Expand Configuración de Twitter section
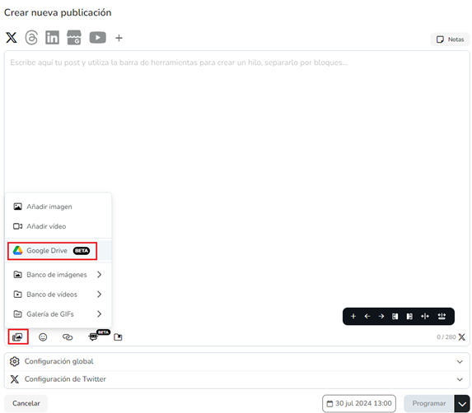 tap(236, 379)
